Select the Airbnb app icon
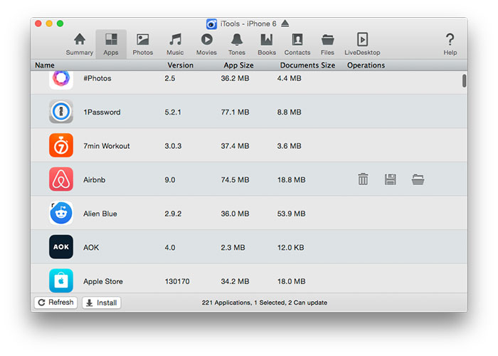Image resolution: width=498 pixels, height=356 pixels. pos(61,179)
